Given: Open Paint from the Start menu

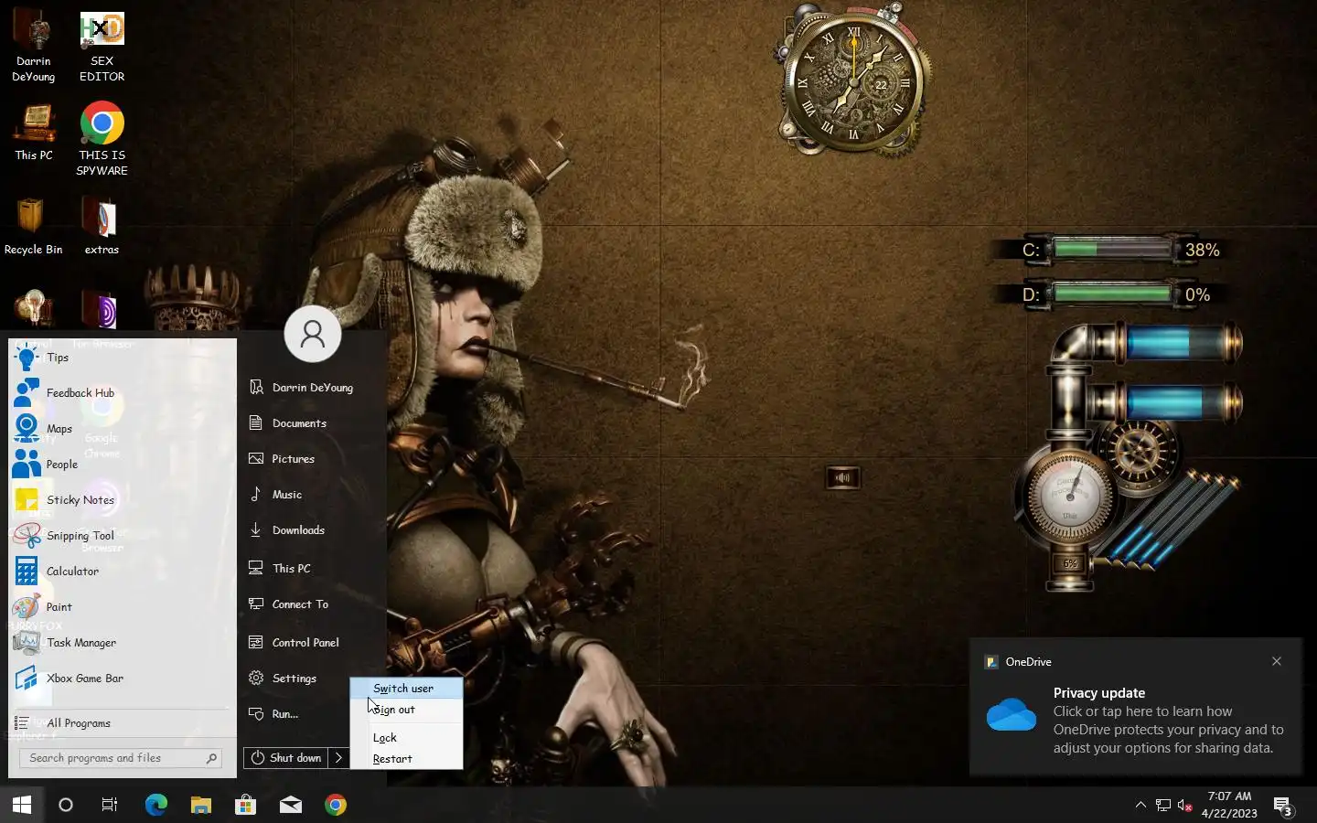Looking at the screenshot, I should click(x=122, y=607).
